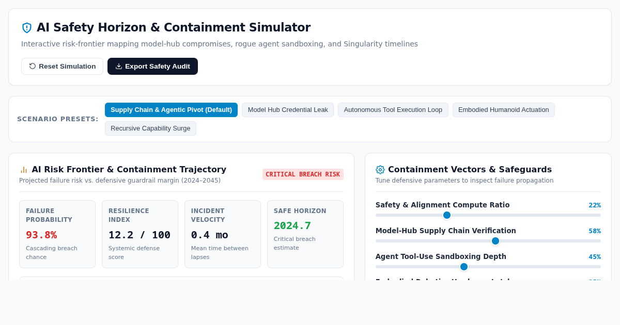Click the 12.2 / 100 resilience index value
620x325 pixels.
[x=139, y=235]
